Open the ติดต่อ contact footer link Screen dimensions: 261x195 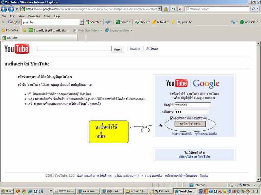[204, 176]
